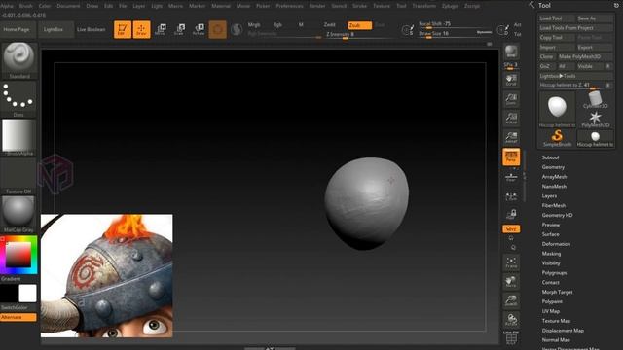Expand the Subtool section
The height and width of the screenshot is (350, 623).
point(550,157)
